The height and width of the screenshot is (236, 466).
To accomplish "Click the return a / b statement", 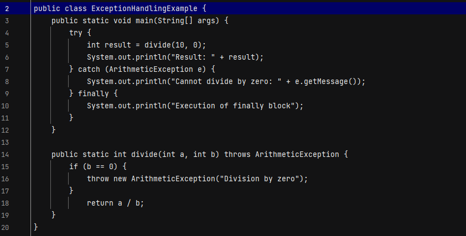I will coord(115,203).
